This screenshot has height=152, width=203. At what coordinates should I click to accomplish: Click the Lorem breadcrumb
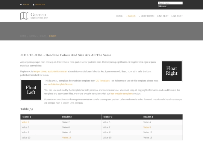tap(33, 36)
